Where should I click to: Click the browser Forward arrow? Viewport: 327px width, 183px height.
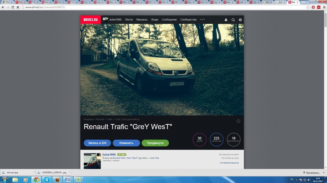coord(8,7)
